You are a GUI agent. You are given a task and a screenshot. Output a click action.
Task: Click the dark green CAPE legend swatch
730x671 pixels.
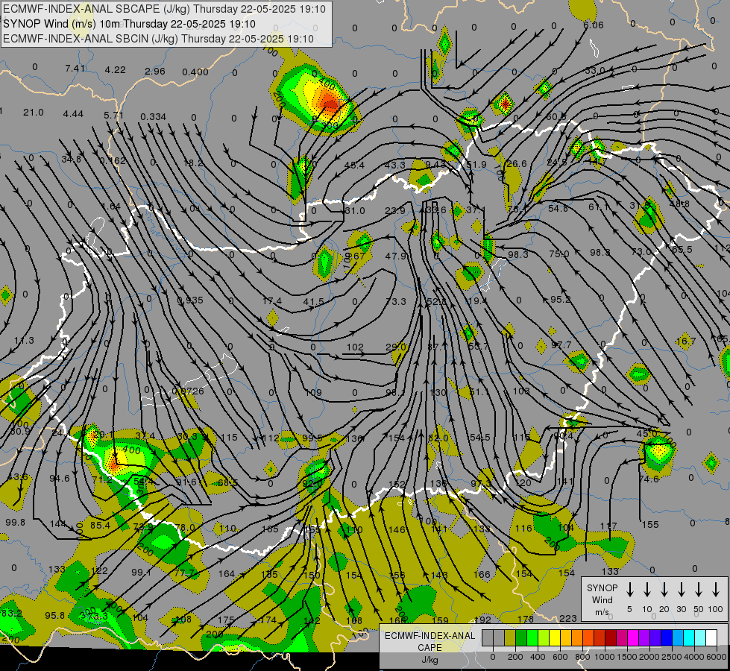click(x=521, y=637)
